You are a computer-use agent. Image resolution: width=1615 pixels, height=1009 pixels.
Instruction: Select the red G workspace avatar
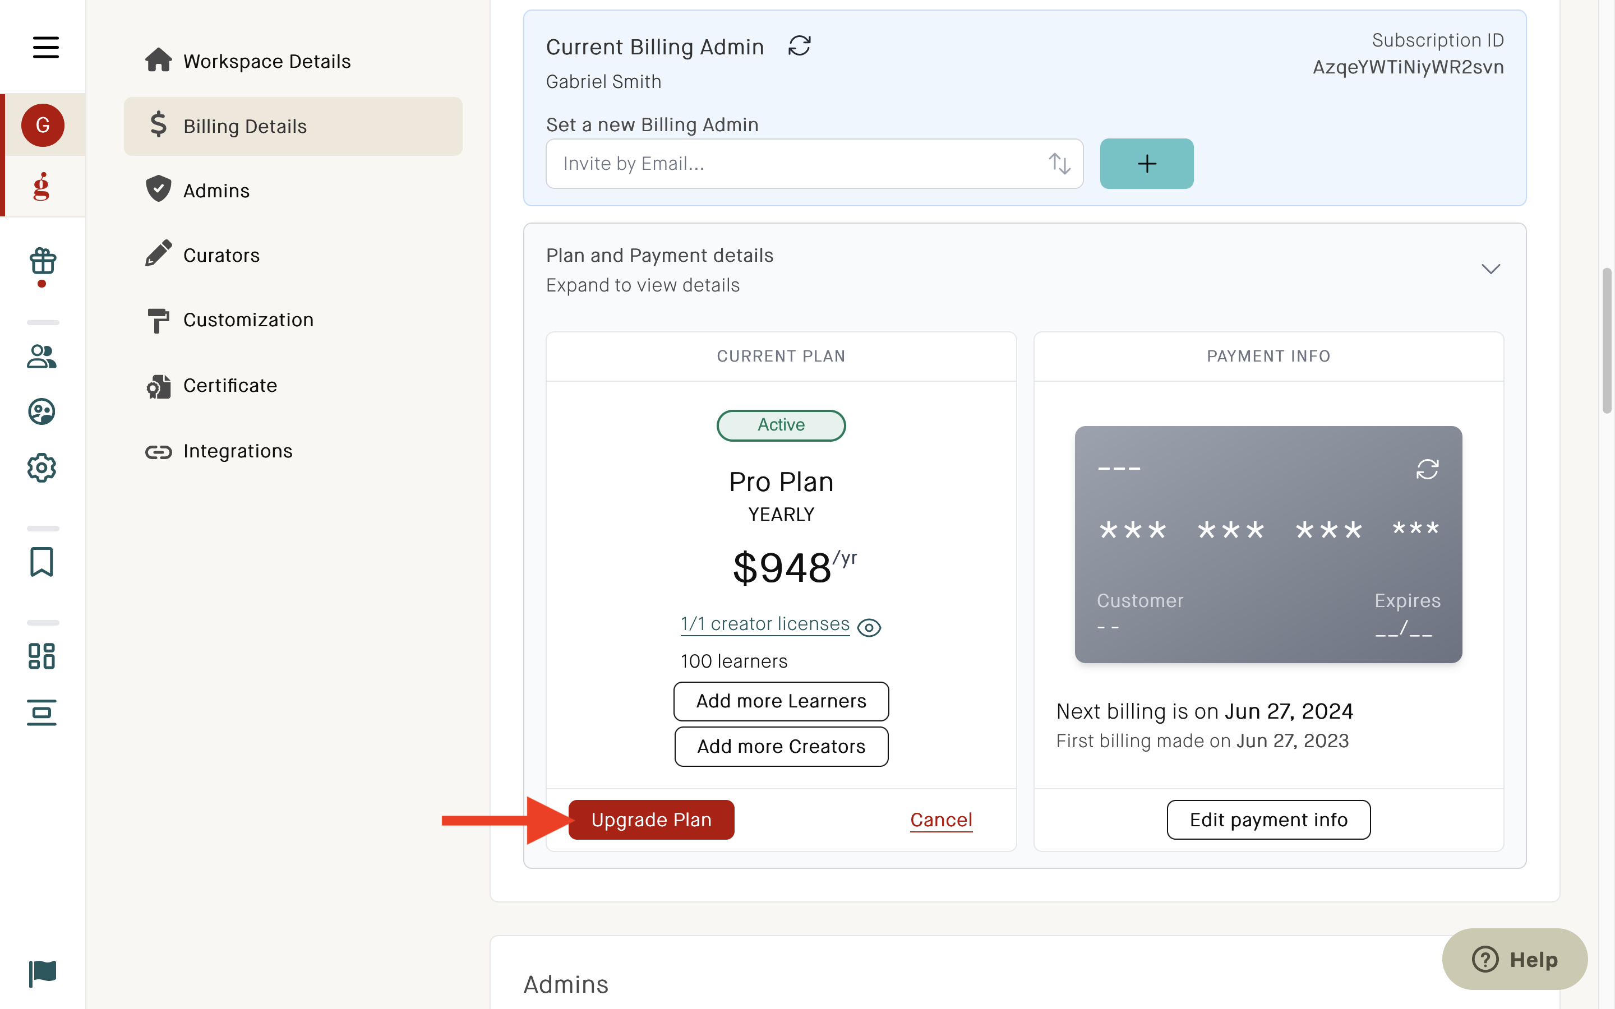[x=43, y=125]
